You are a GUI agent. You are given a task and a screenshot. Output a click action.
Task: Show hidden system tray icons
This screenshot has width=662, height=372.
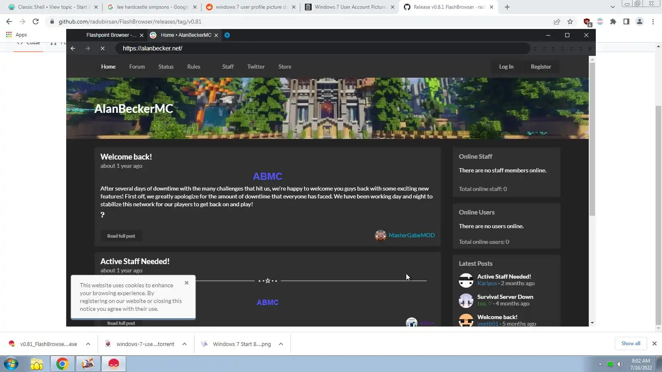pyautogui.click(x=600, y=364)
